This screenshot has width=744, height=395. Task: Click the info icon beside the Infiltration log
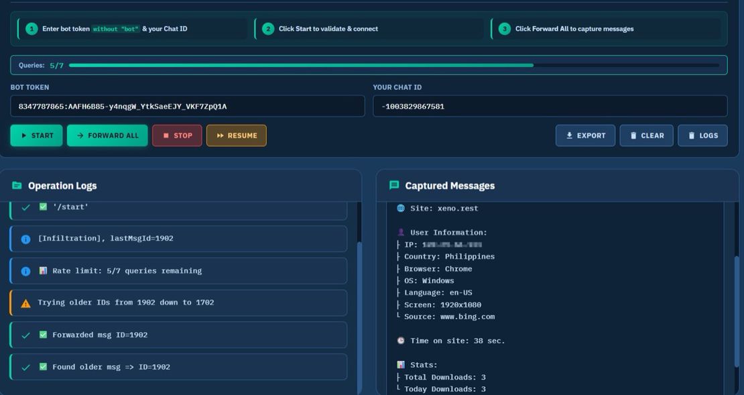click(25, 239)
